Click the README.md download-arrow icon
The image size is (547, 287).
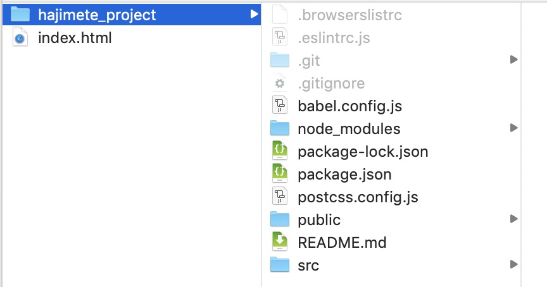coord(279,241)
